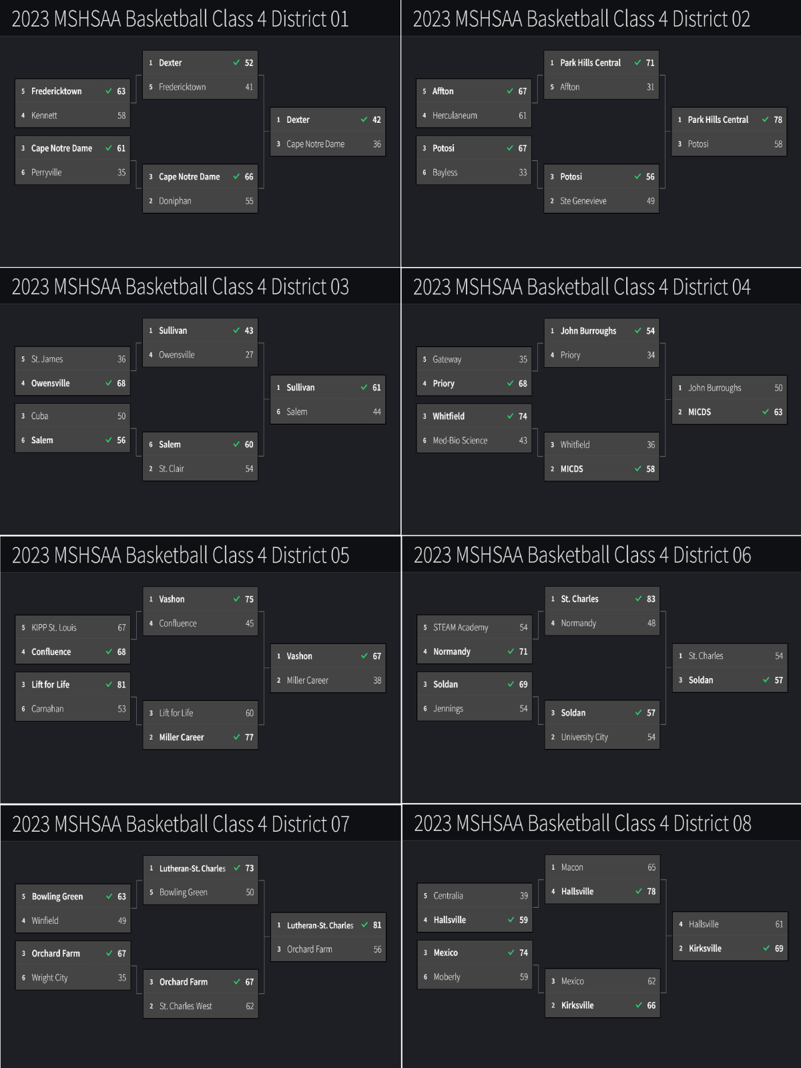The width and height of the screenshot is (801, 1068).
Task: Open the District 06 bracket heading
Action: click(x=582, y=555)
